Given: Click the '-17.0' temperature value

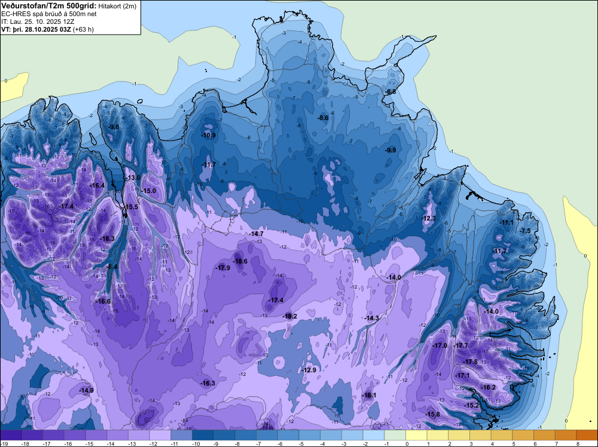Looking at the screenshot, I should coord(440,345).
